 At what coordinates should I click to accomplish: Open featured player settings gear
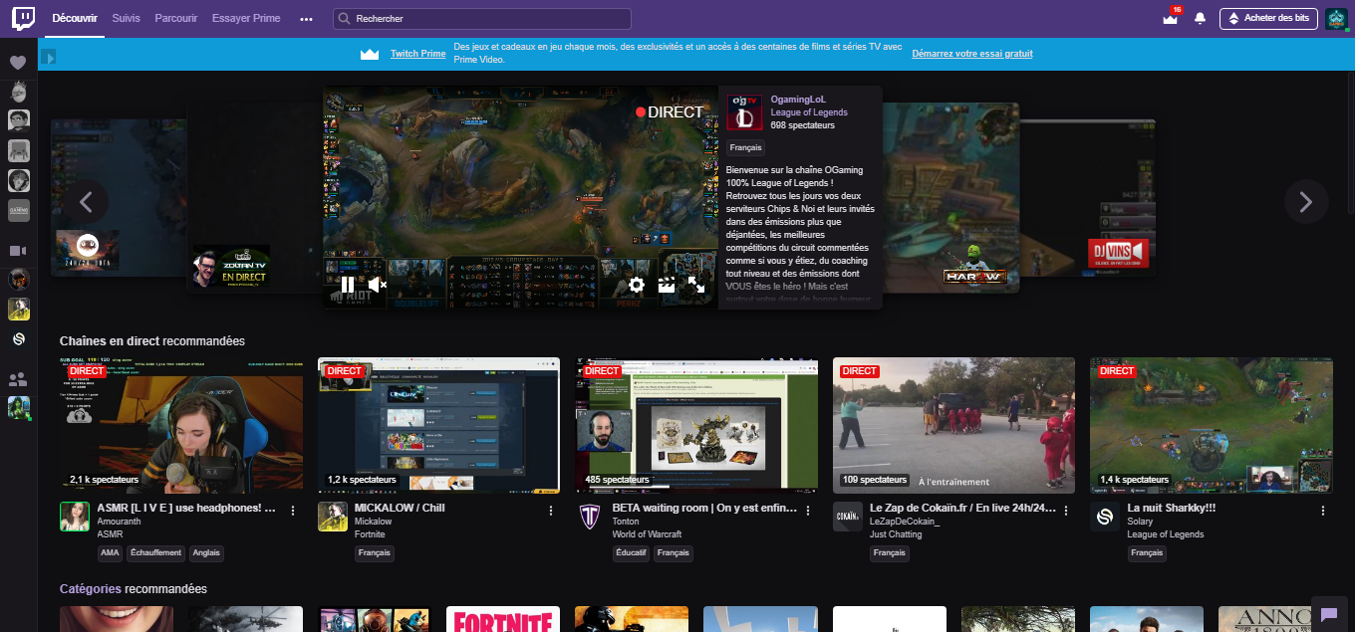pyautogui.click(x=637, y=285)
